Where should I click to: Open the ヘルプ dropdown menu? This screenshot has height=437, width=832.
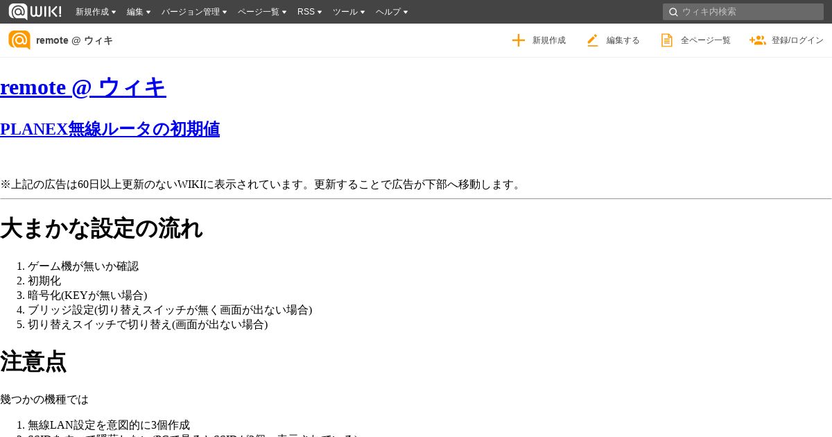(x=392, y=12)
